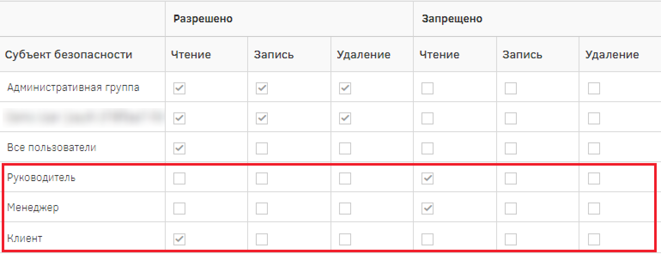Uncheck forbidden Чтение for Руководитель
The height and width of the screenshot is (254, 661).
(428, 178)
